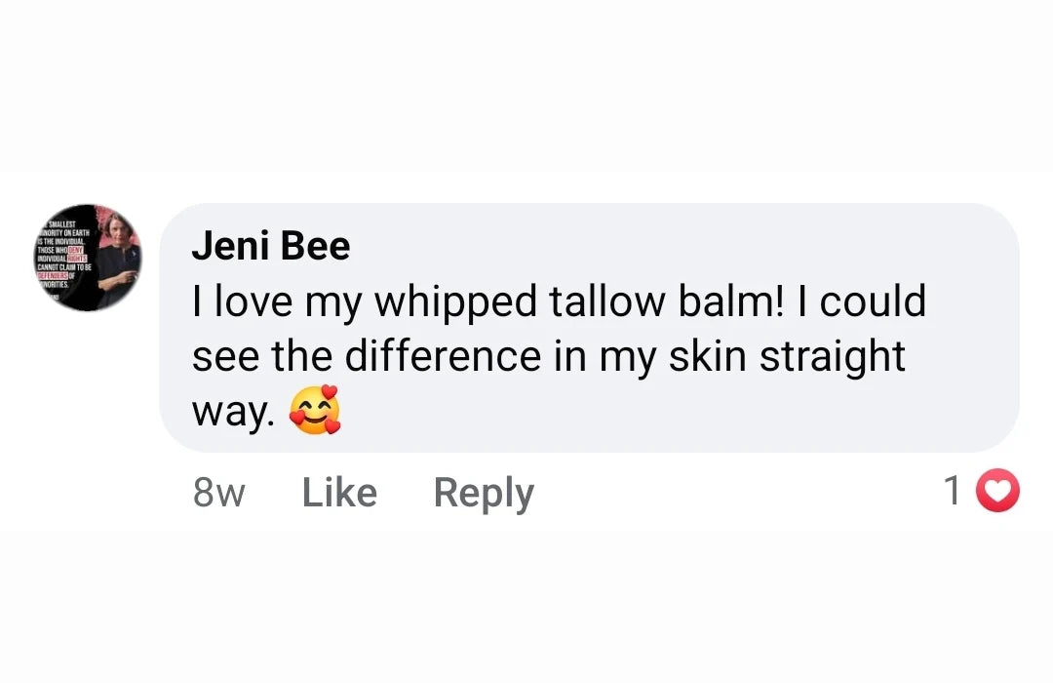Open the commenter name above the comment
The image size is (1053, 683).
[x=270, y=246]
